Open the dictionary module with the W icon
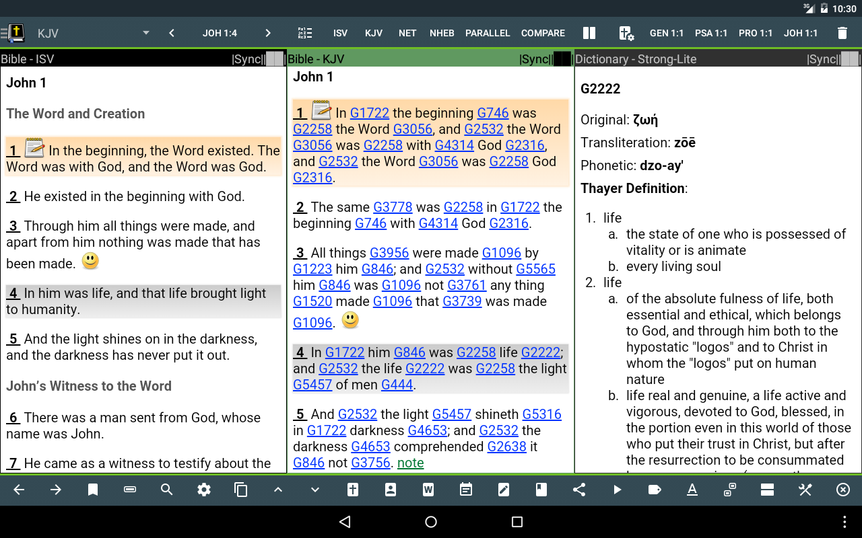Image resolution: width=862 pixels, height=538 pixels. 428,490
